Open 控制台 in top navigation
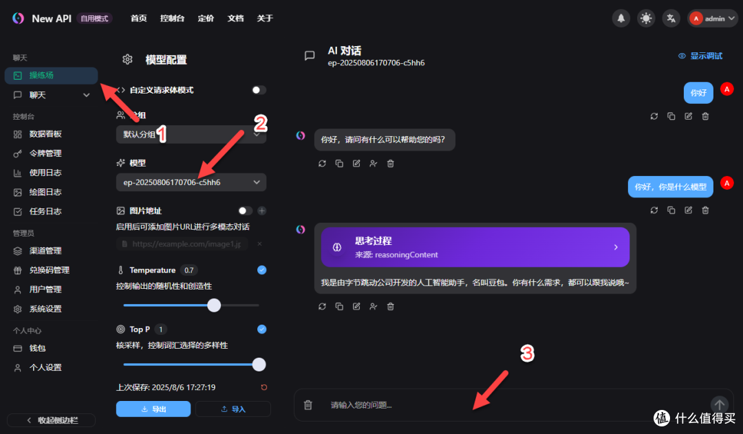The image size is (743, 434). pyautogui.click(x=172, y=19)
